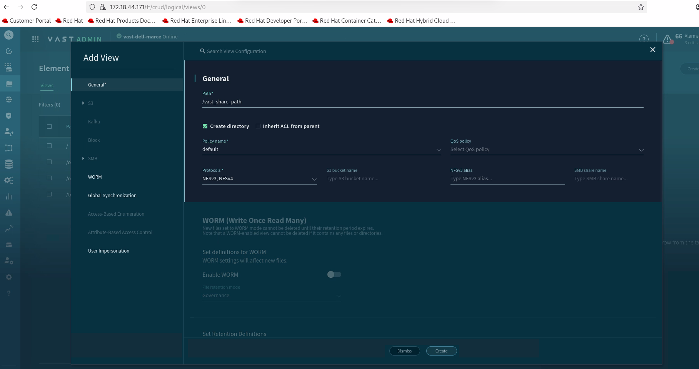Toggle the Enable WORM switch
Image resolution: width=699 pixels, height=369 pixels.
[x=334, y=274]
